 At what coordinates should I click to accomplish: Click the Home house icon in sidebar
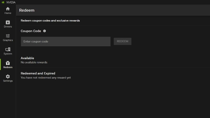[8, 9]
